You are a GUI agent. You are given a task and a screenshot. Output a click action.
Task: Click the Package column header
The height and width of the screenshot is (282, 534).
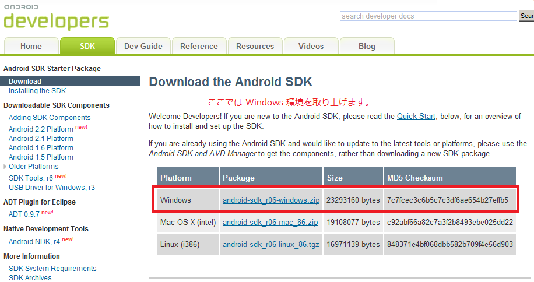[x=271, y=178]
